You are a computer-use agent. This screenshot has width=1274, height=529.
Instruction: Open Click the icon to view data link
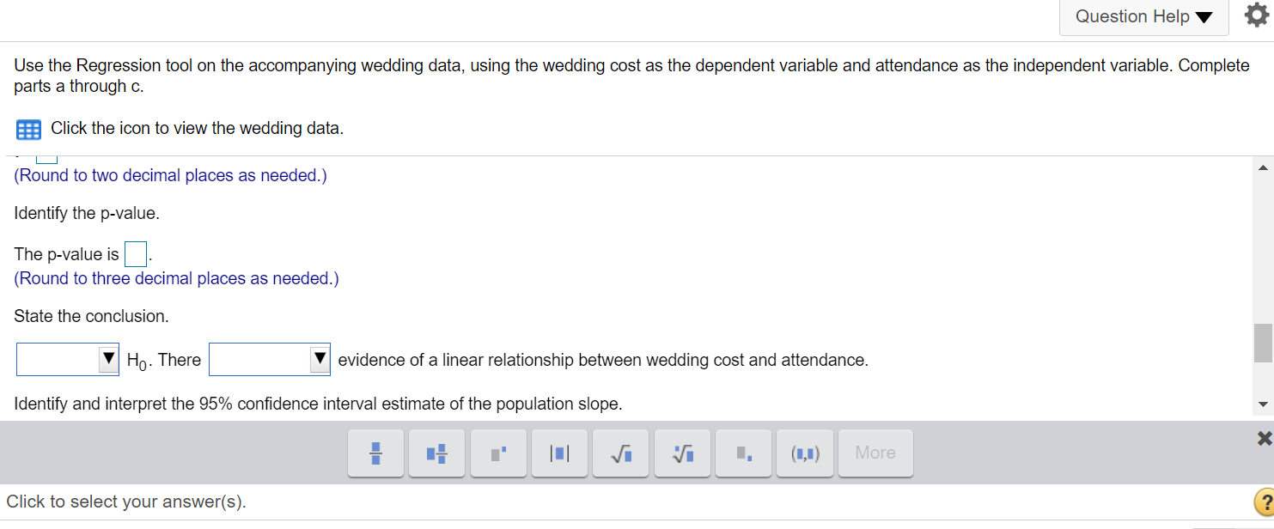(x=197, y=129)
